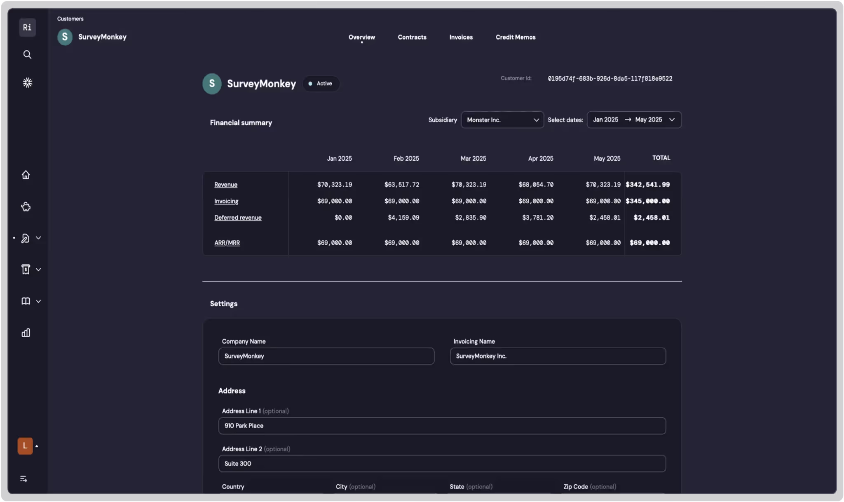Click the collapse sidebar icon at bottom
This screenshot has height=502, width=844.
point(23,479)
